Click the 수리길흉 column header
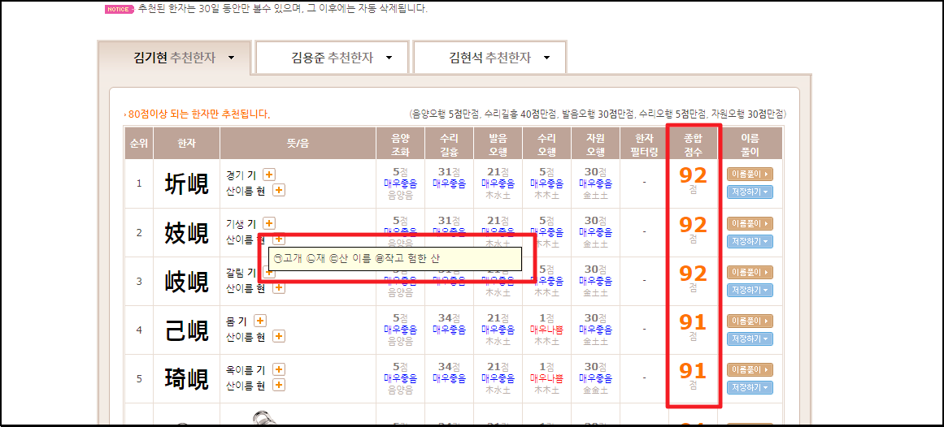 tap(449, 143)
